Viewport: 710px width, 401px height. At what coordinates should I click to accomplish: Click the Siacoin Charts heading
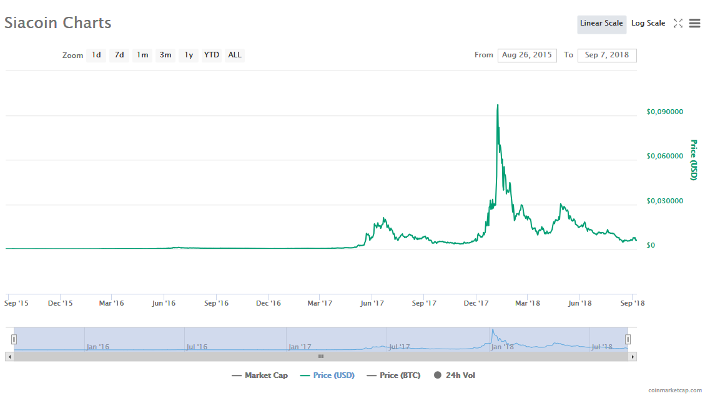click(58, 22)
